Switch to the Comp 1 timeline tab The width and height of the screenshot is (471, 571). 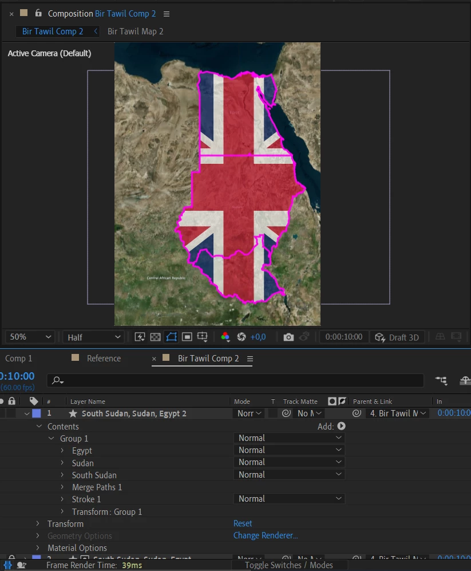click(18, 359)
